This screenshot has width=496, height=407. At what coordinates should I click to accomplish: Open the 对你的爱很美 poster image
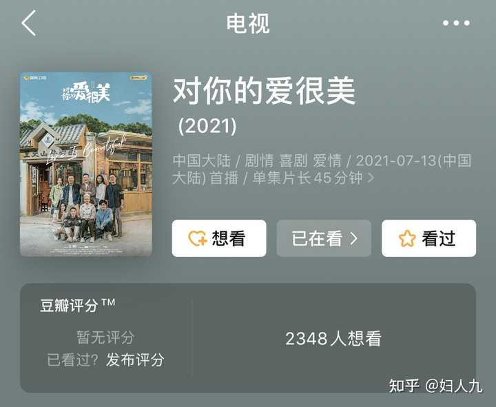(86, 164)
